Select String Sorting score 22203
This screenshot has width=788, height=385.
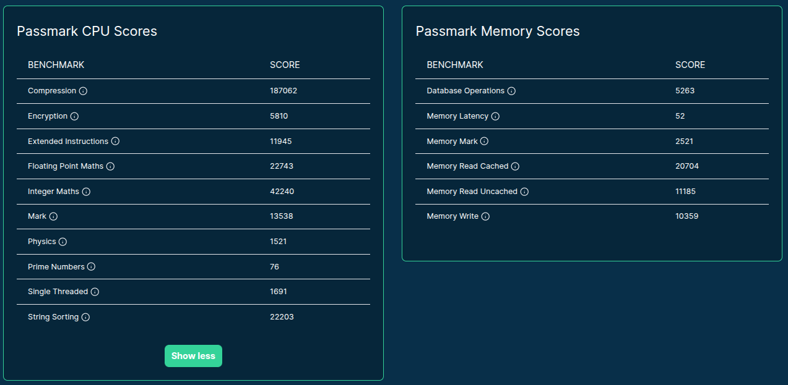(282, 317)
